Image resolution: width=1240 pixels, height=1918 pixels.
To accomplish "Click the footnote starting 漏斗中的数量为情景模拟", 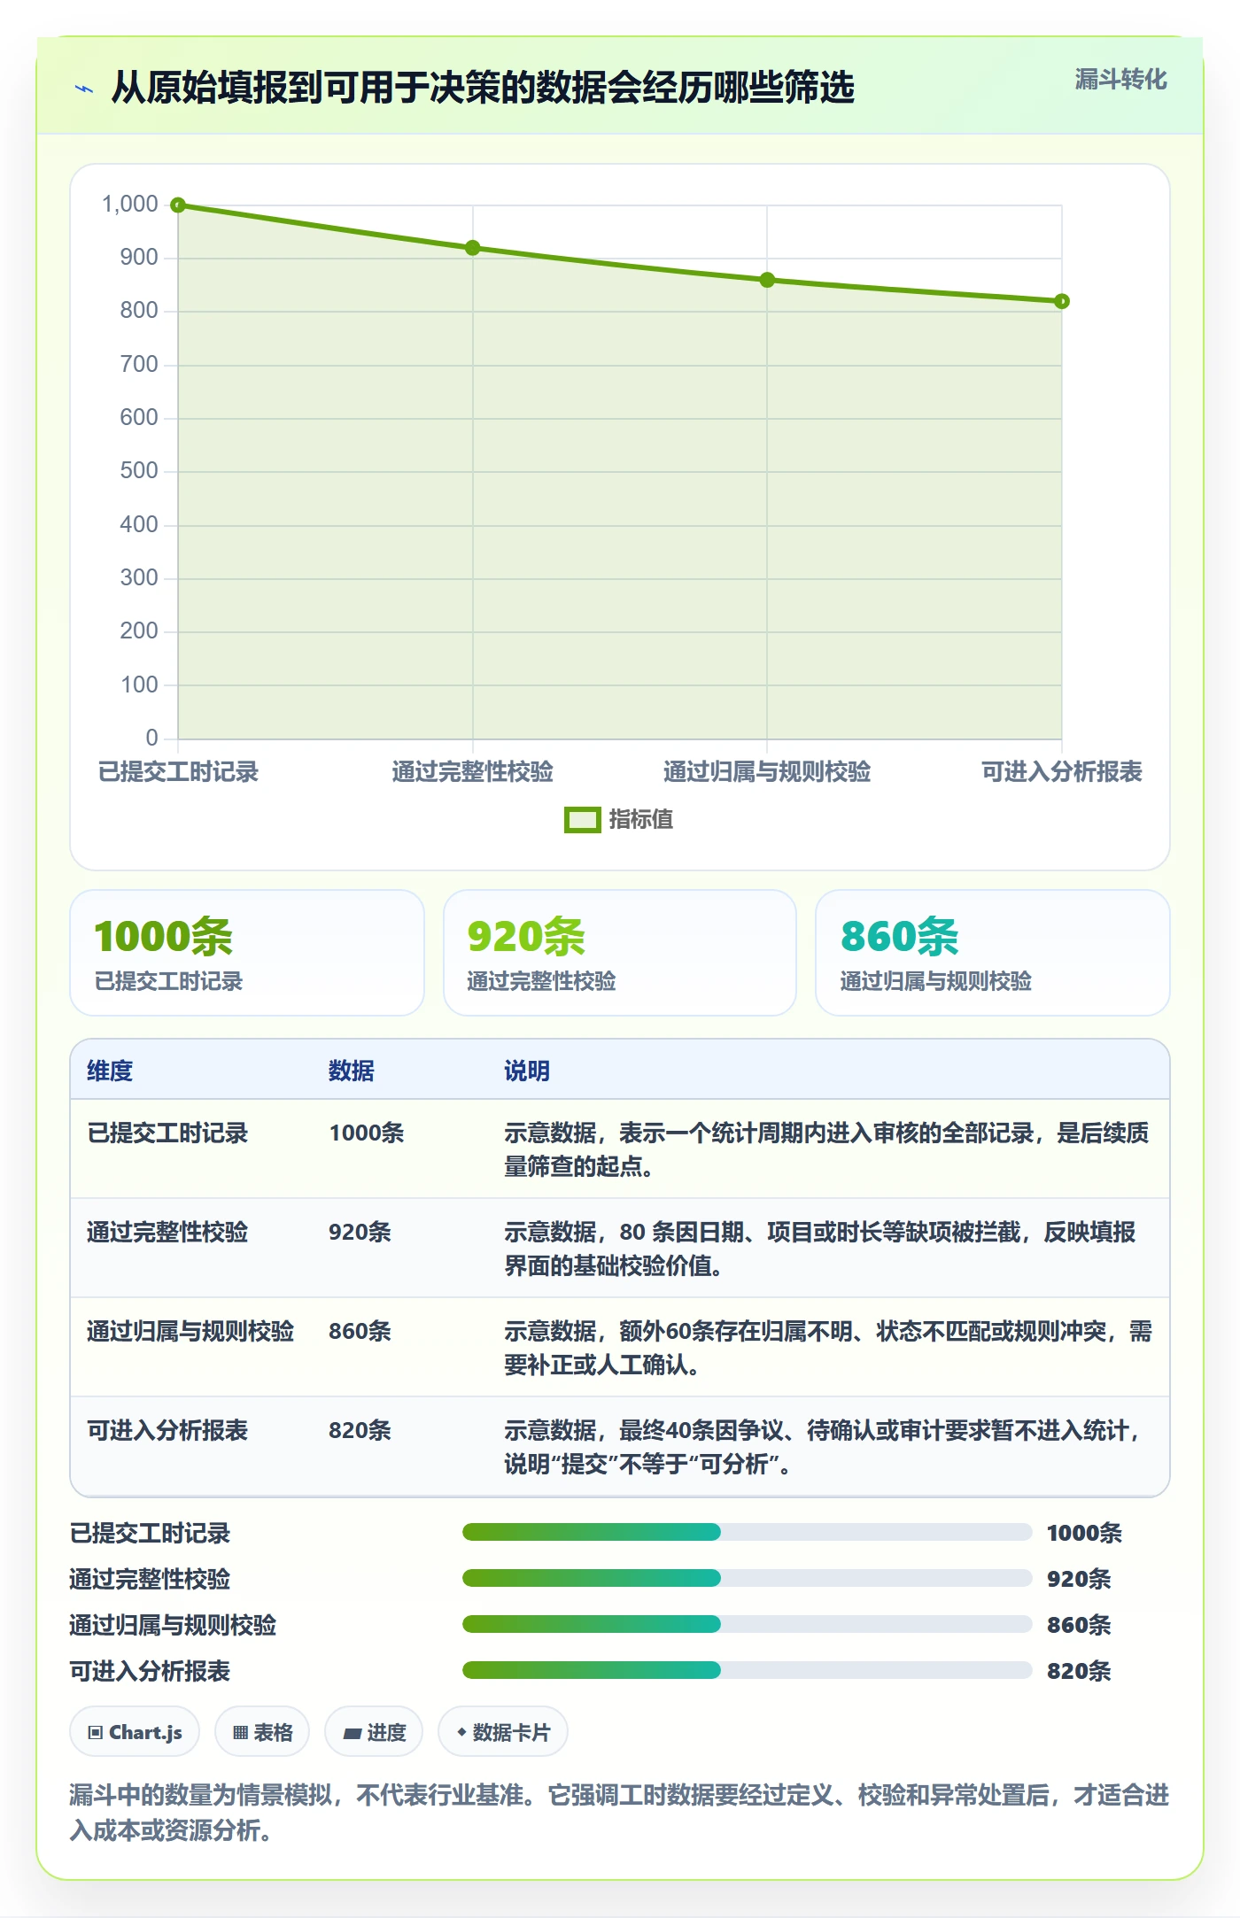I will pyautogui.click(x=620, y=1813).
